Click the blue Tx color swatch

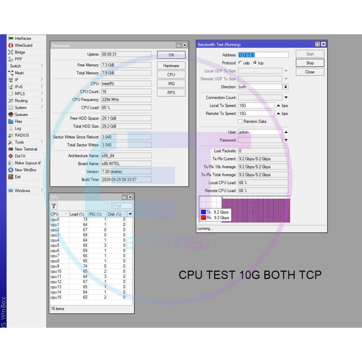(x=203, y=212)
